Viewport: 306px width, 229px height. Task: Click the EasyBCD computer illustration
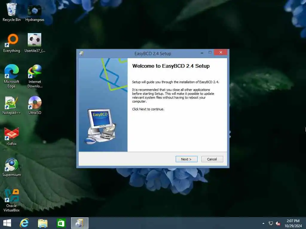(100, 126)
